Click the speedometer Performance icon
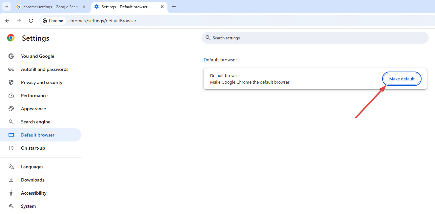Viewport: 435px width, 214px height. (11, 96)
